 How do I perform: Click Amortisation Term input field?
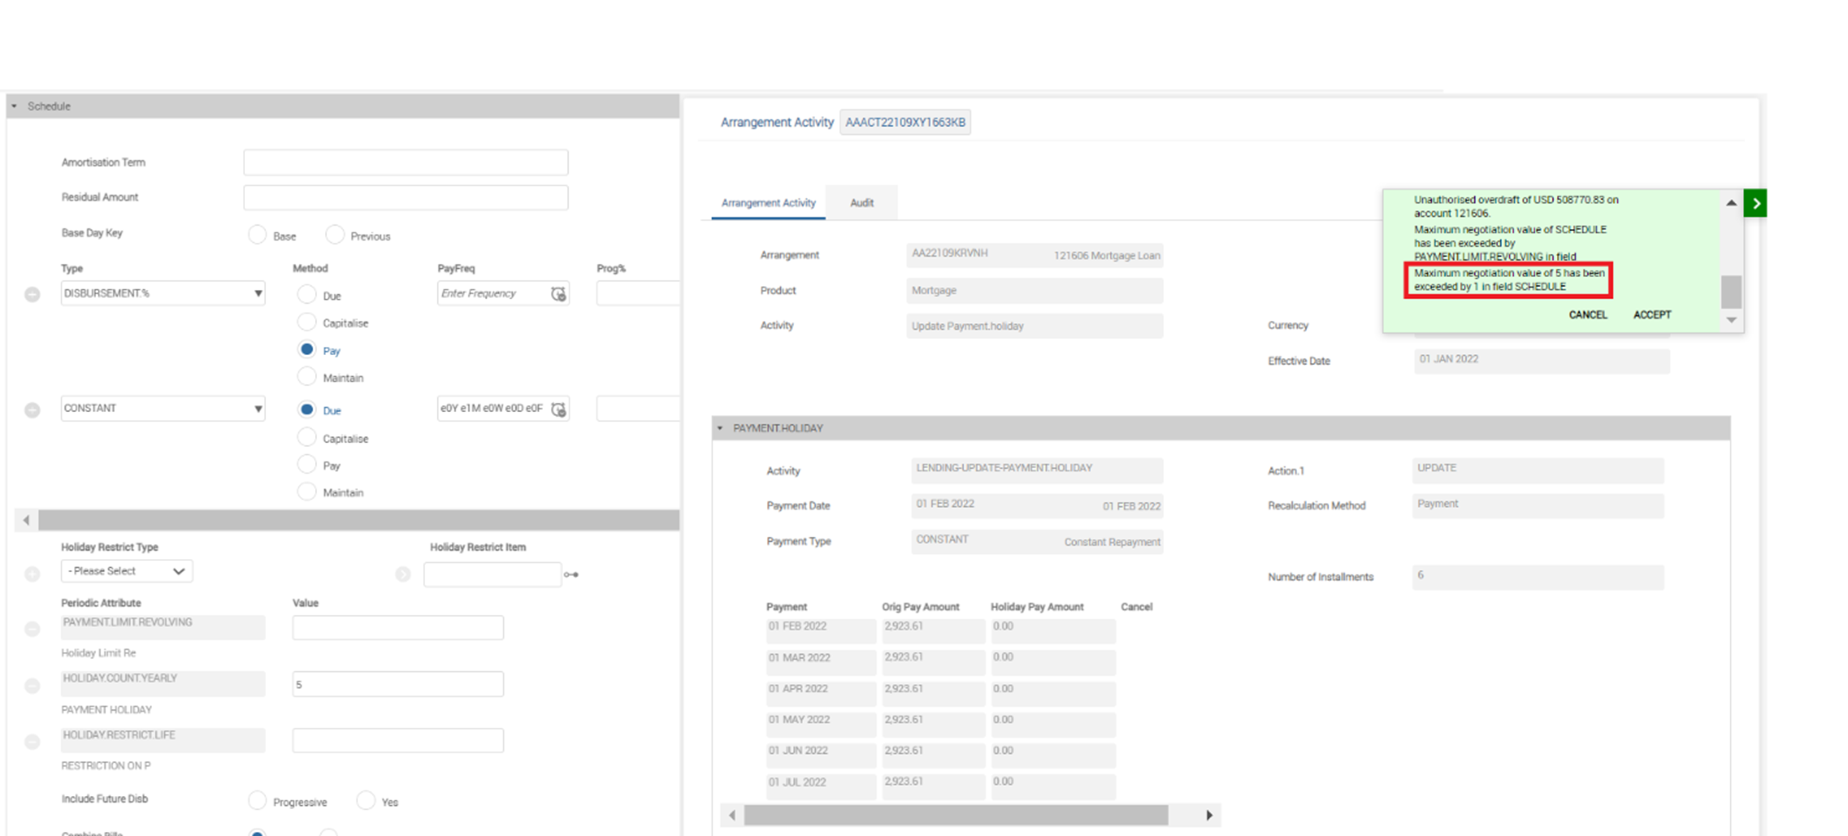[405, 162]
